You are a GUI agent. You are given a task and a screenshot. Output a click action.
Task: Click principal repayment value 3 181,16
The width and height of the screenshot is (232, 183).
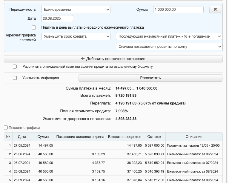pos(99,180)
